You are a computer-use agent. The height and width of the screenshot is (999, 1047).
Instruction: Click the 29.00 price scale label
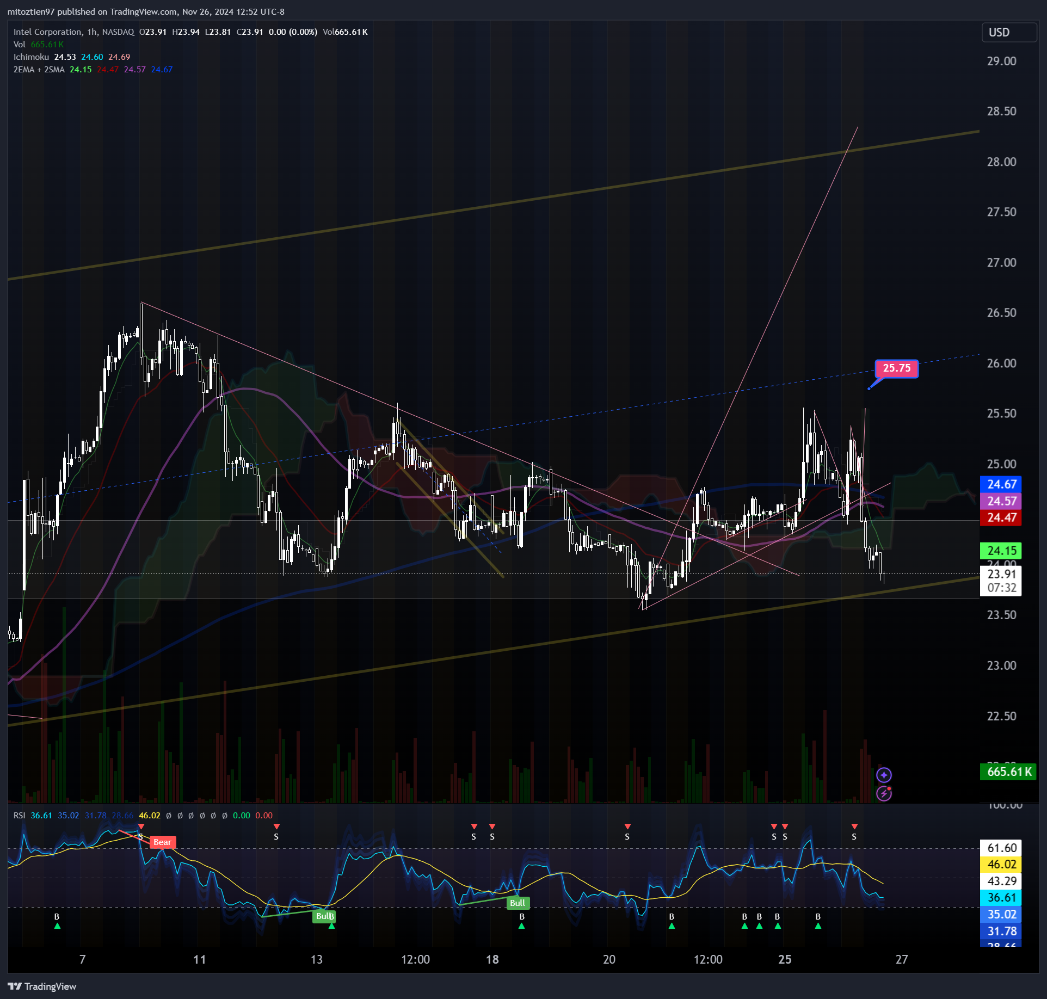pos(1001,61)
